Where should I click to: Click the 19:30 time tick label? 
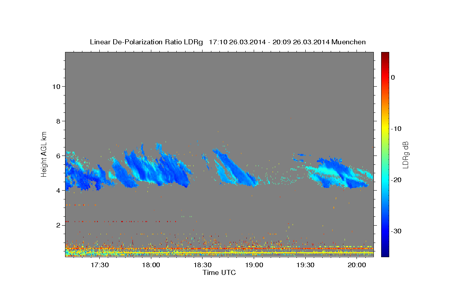[305, 265]
